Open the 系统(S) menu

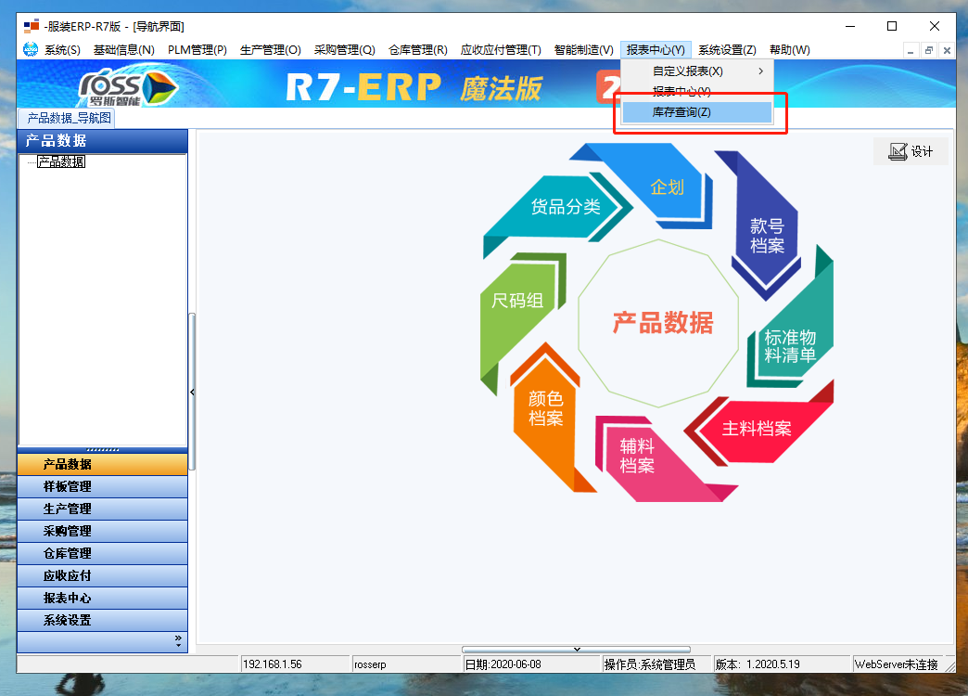click(x=62, y=50)
